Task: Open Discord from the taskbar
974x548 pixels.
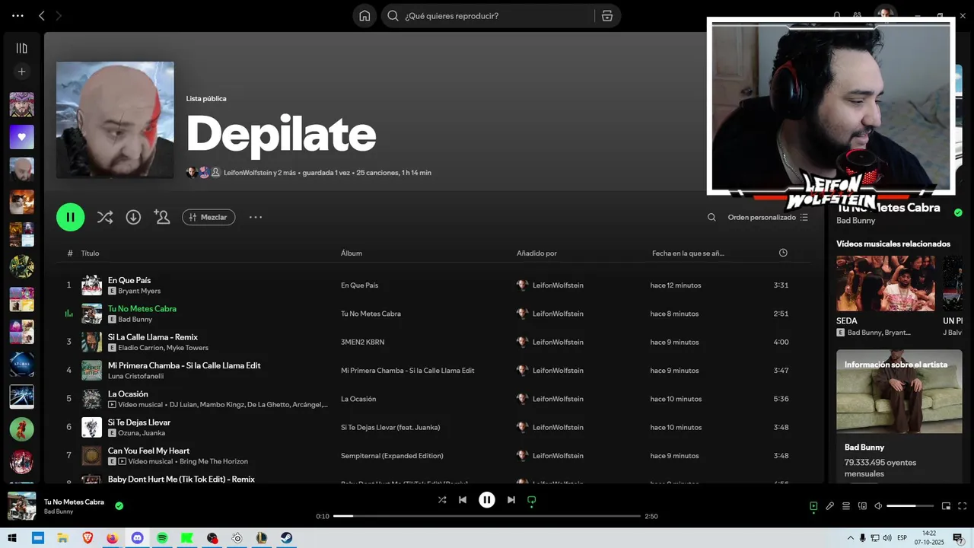Action: (138, 538)
